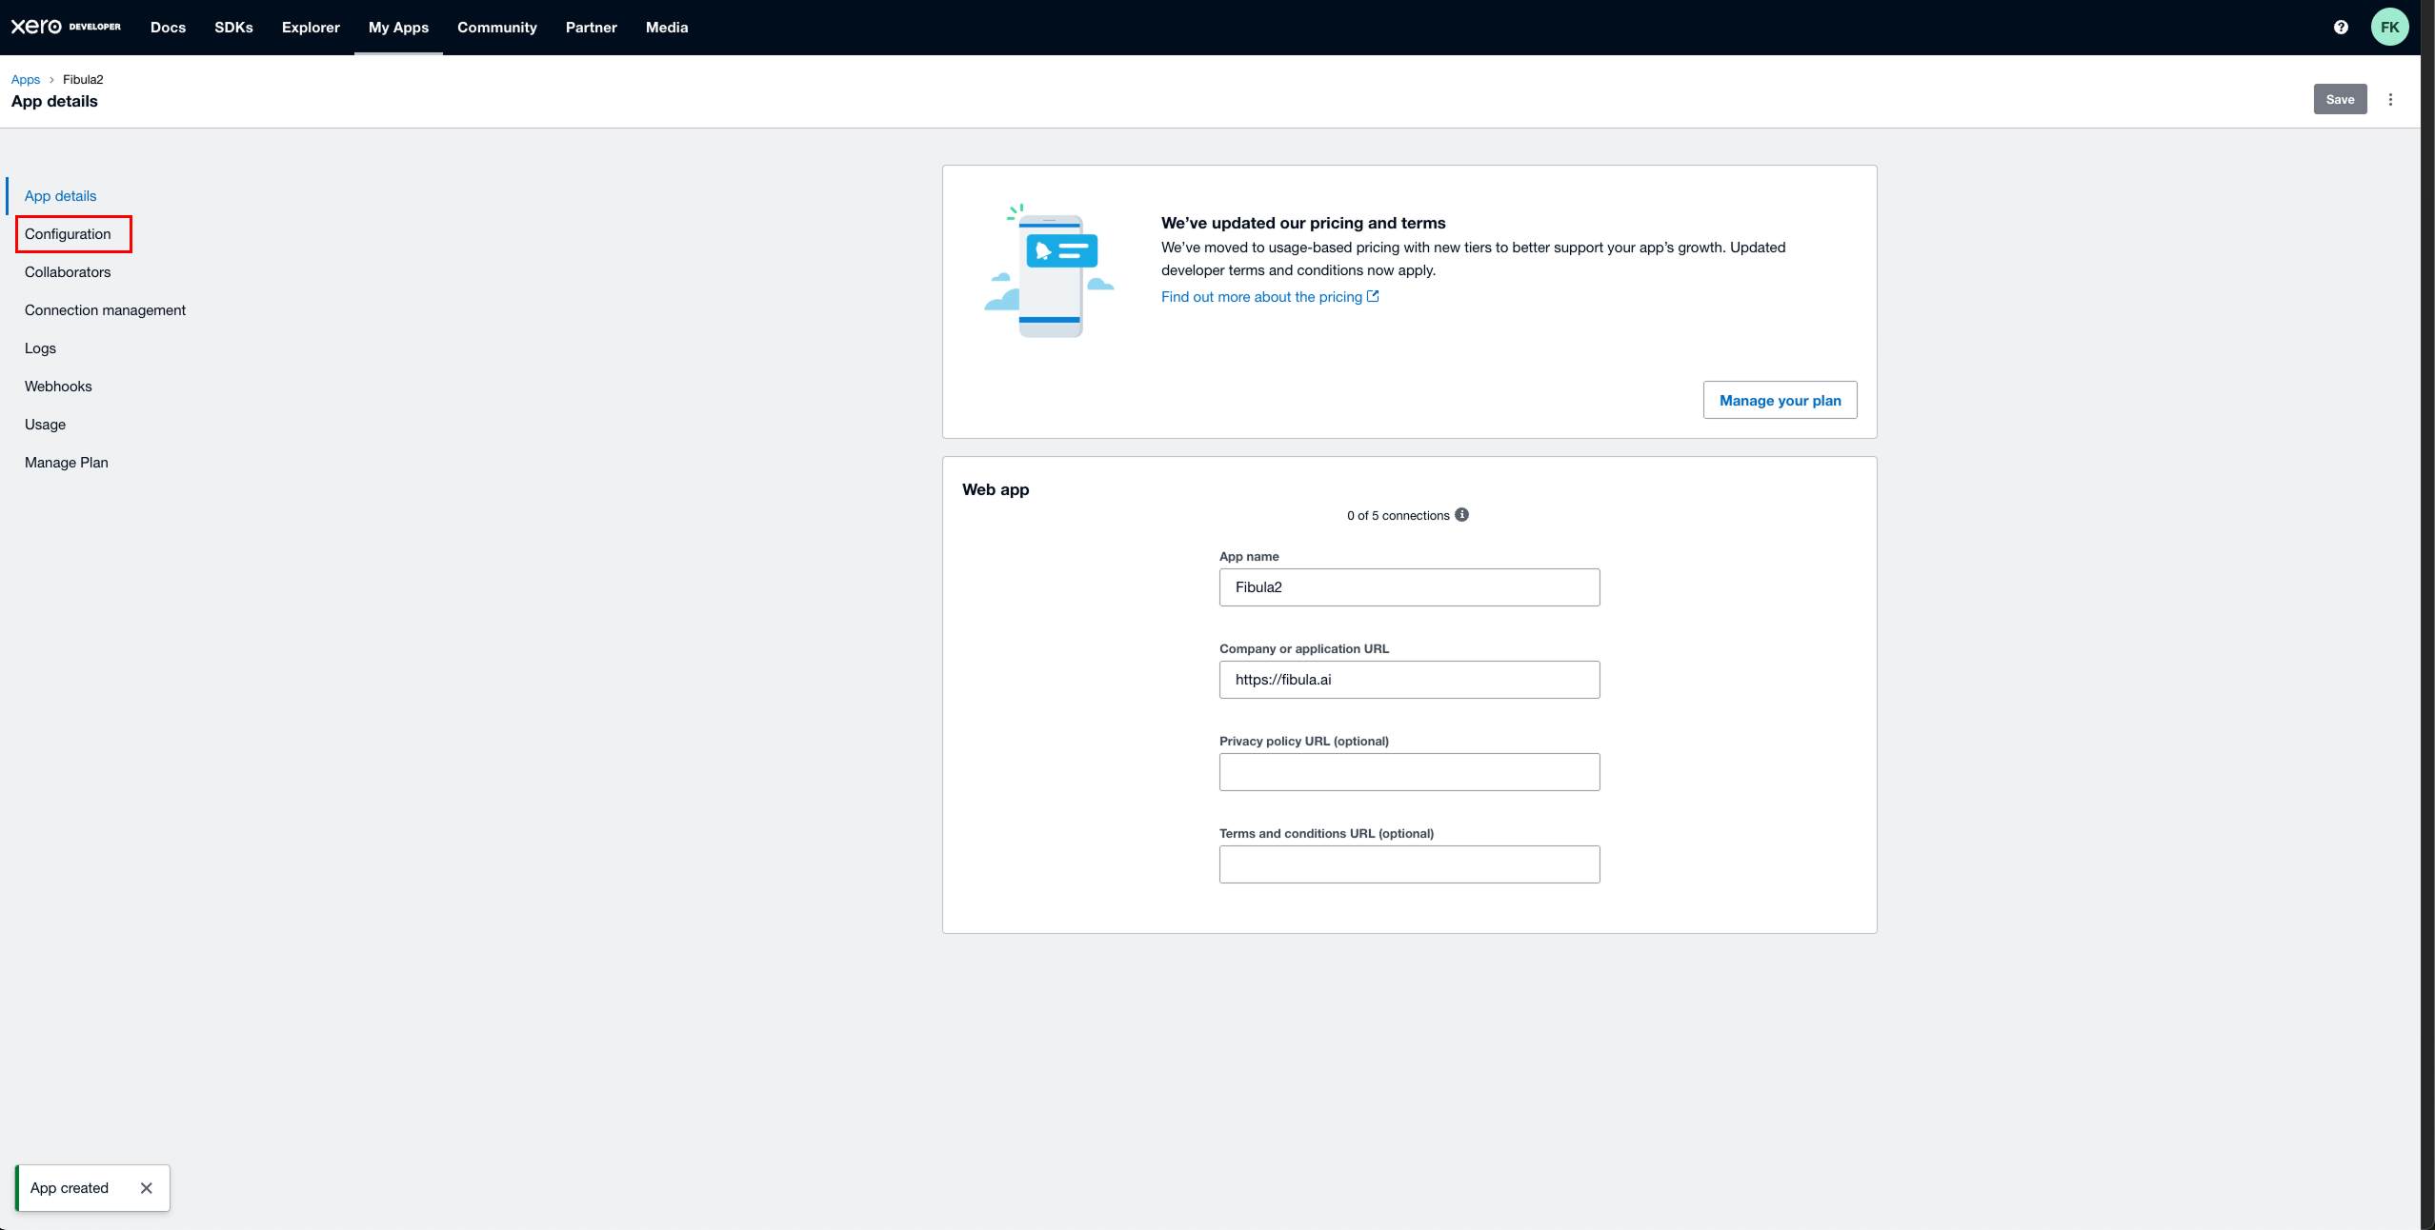Open the Docs menu

click(x=168, y=28)
